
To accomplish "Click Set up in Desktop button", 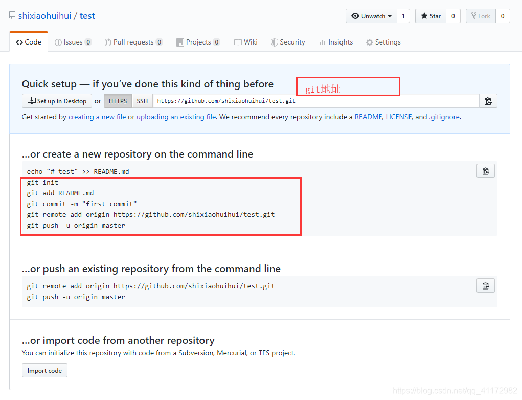I will point(57,101).
